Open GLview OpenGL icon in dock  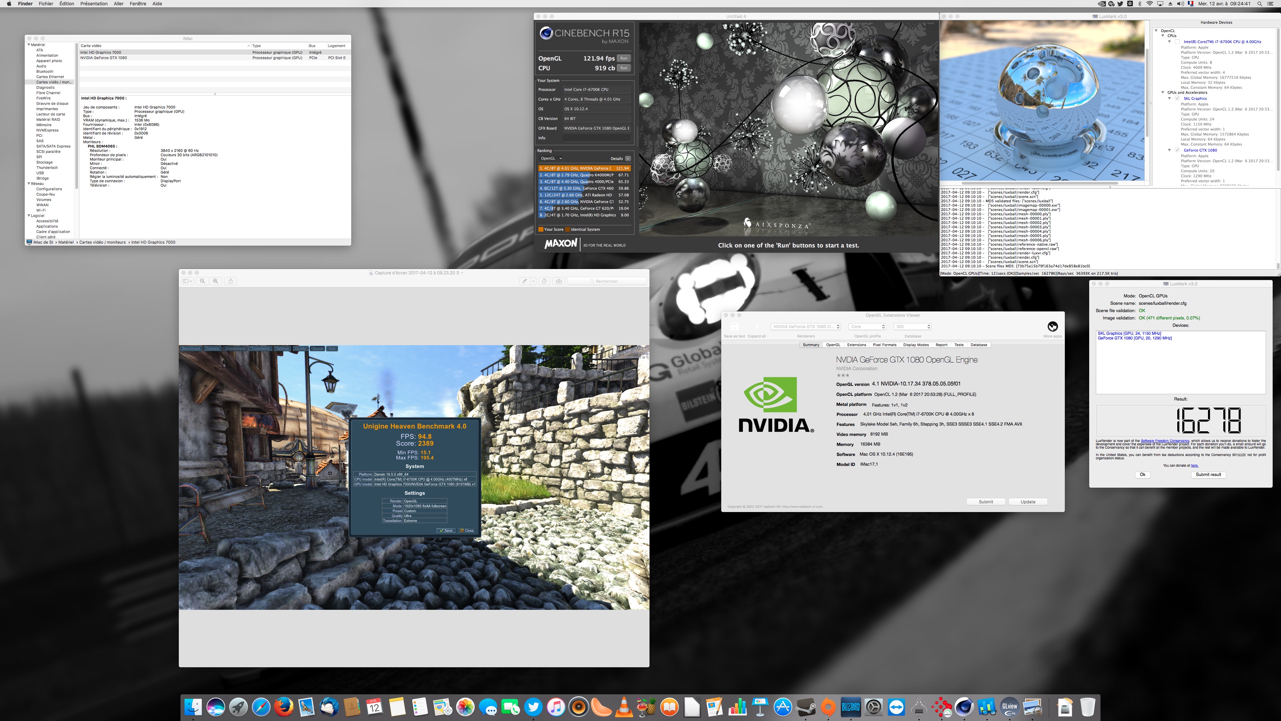1009,707
